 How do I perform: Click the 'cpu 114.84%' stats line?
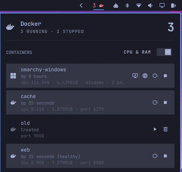(x=73, y=82)
